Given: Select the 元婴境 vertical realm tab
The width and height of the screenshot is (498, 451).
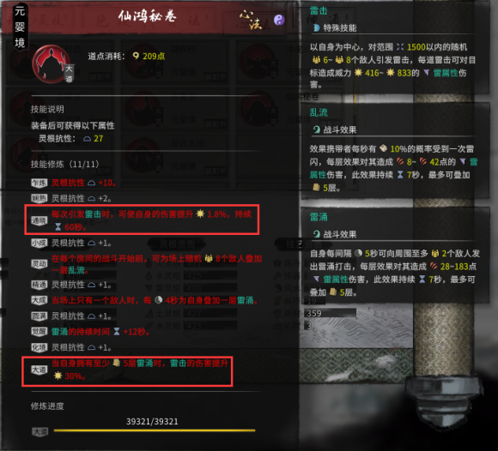Looking at the screenshot, I should (x=20, y=27).
